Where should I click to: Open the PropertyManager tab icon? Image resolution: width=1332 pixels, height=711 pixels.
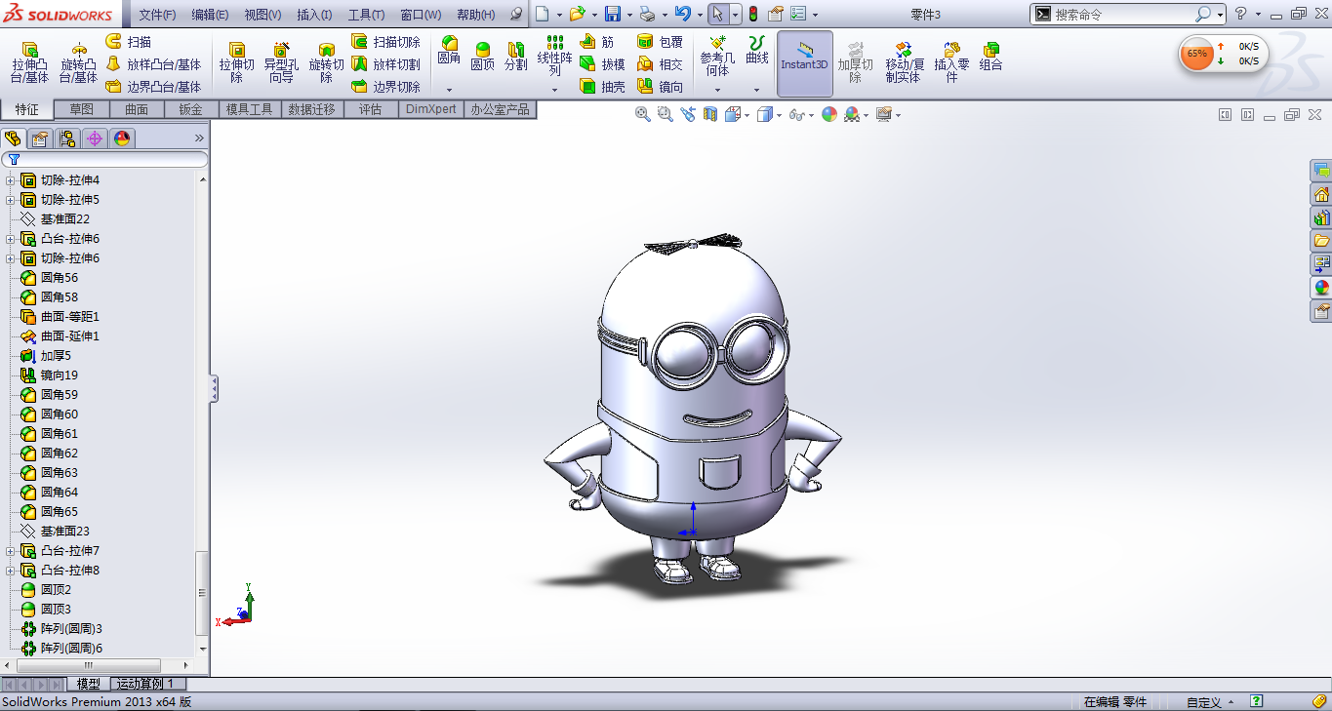pos(40,138)
